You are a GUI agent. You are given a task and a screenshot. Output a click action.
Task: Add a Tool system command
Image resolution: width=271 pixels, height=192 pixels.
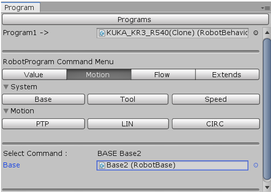(x=128, y=99)
